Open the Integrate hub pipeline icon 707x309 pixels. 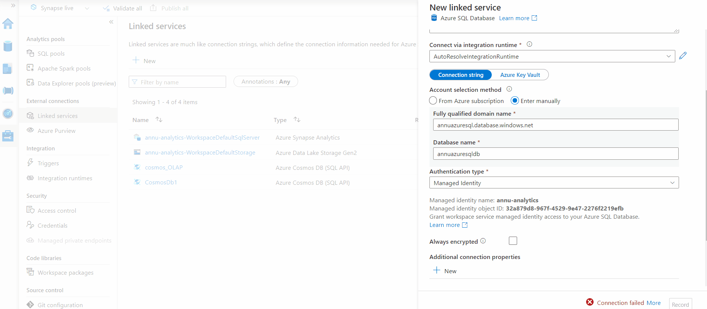click(8, 91)
